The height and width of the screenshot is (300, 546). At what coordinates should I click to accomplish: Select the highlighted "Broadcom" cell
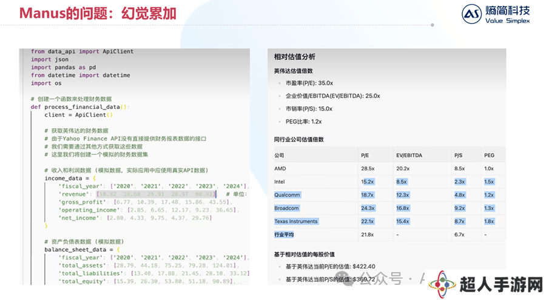(x=286, y=208)
